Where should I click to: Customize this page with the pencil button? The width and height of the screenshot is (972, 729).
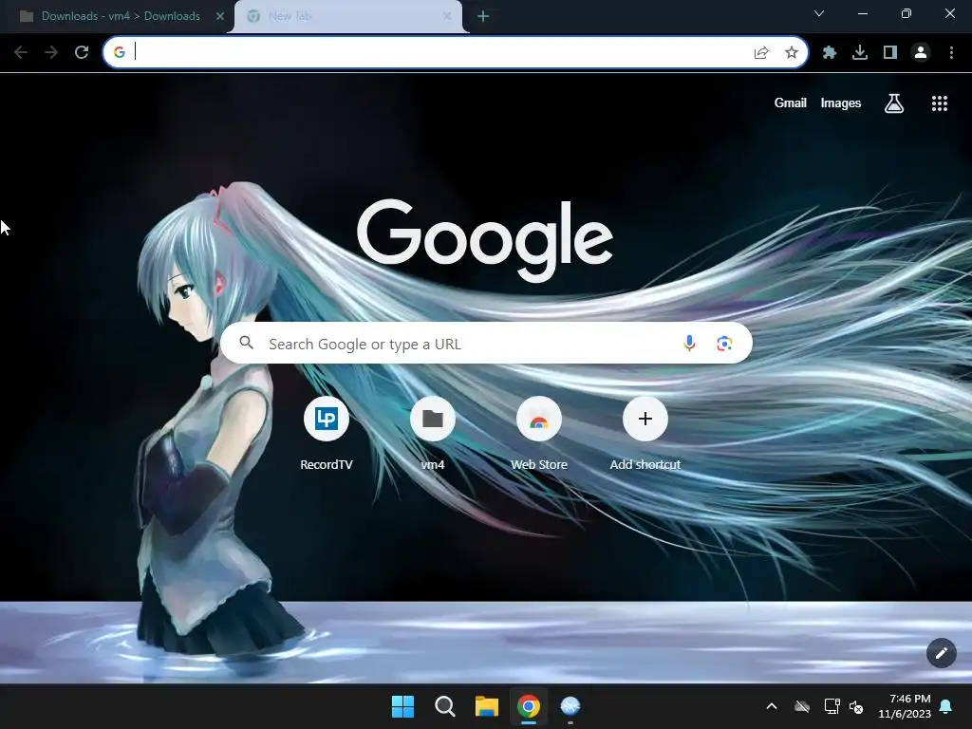[941, 653]
